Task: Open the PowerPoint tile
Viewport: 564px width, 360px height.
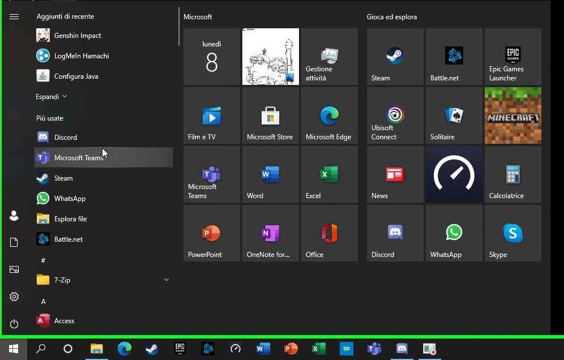Action: [212, 233]
